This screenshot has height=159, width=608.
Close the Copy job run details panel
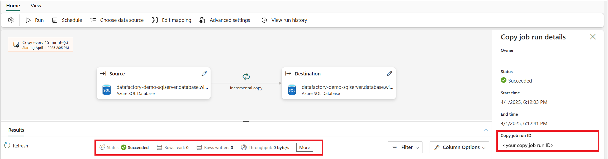pyautogui.click(x=593, y=37)
